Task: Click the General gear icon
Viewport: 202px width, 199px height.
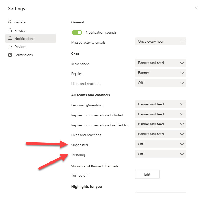Action: click(10, 22)
